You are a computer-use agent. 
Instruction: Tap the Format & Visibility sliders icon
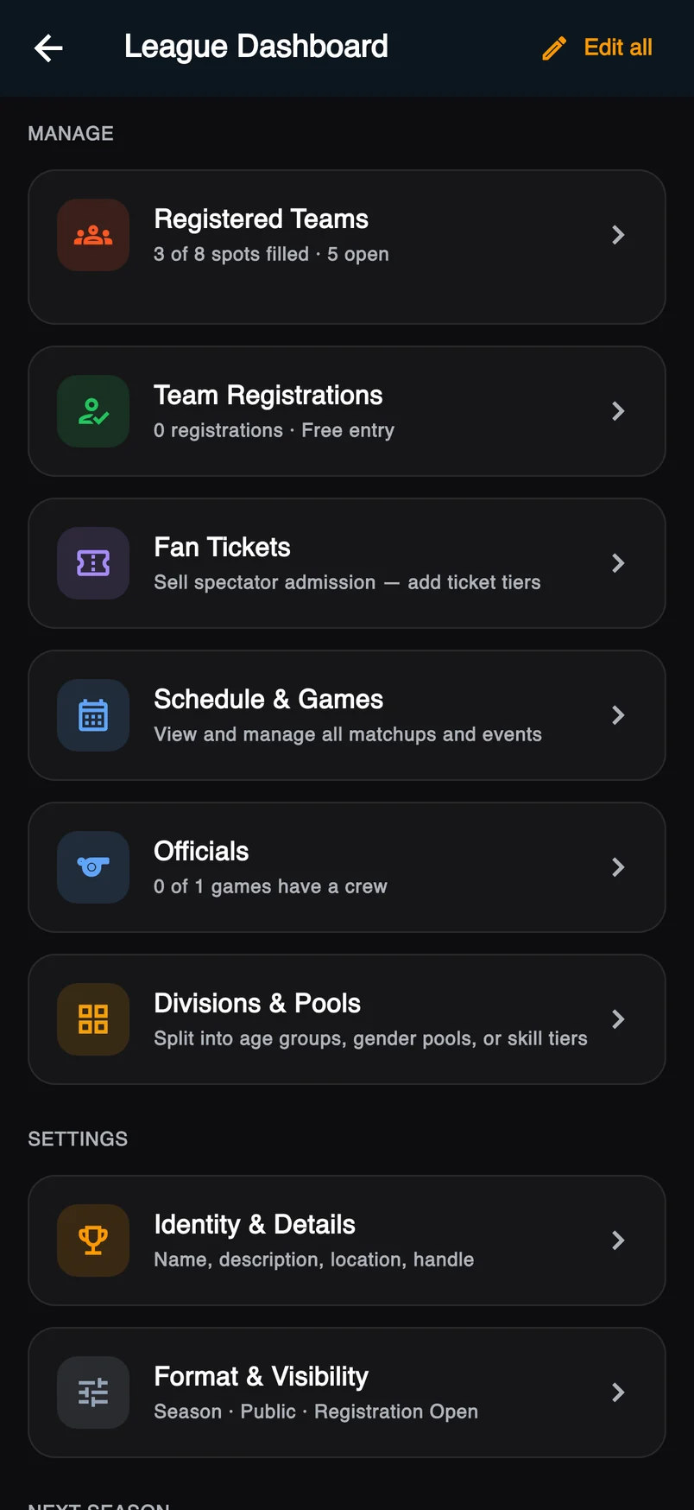pyautogui.click(x=93, y=1393)
